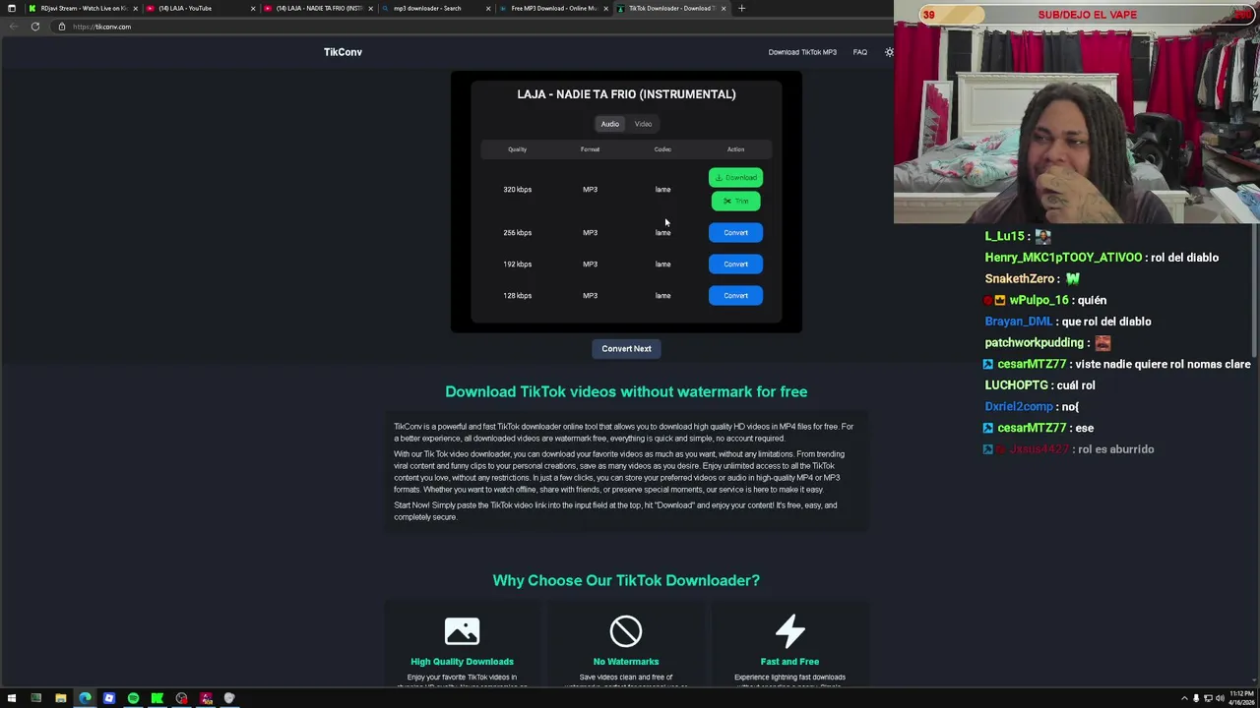
Task: Click the LAJA - NADIE TA FRIO (INSTRUMENTAL) title
Action: click(x=626, y=94)
